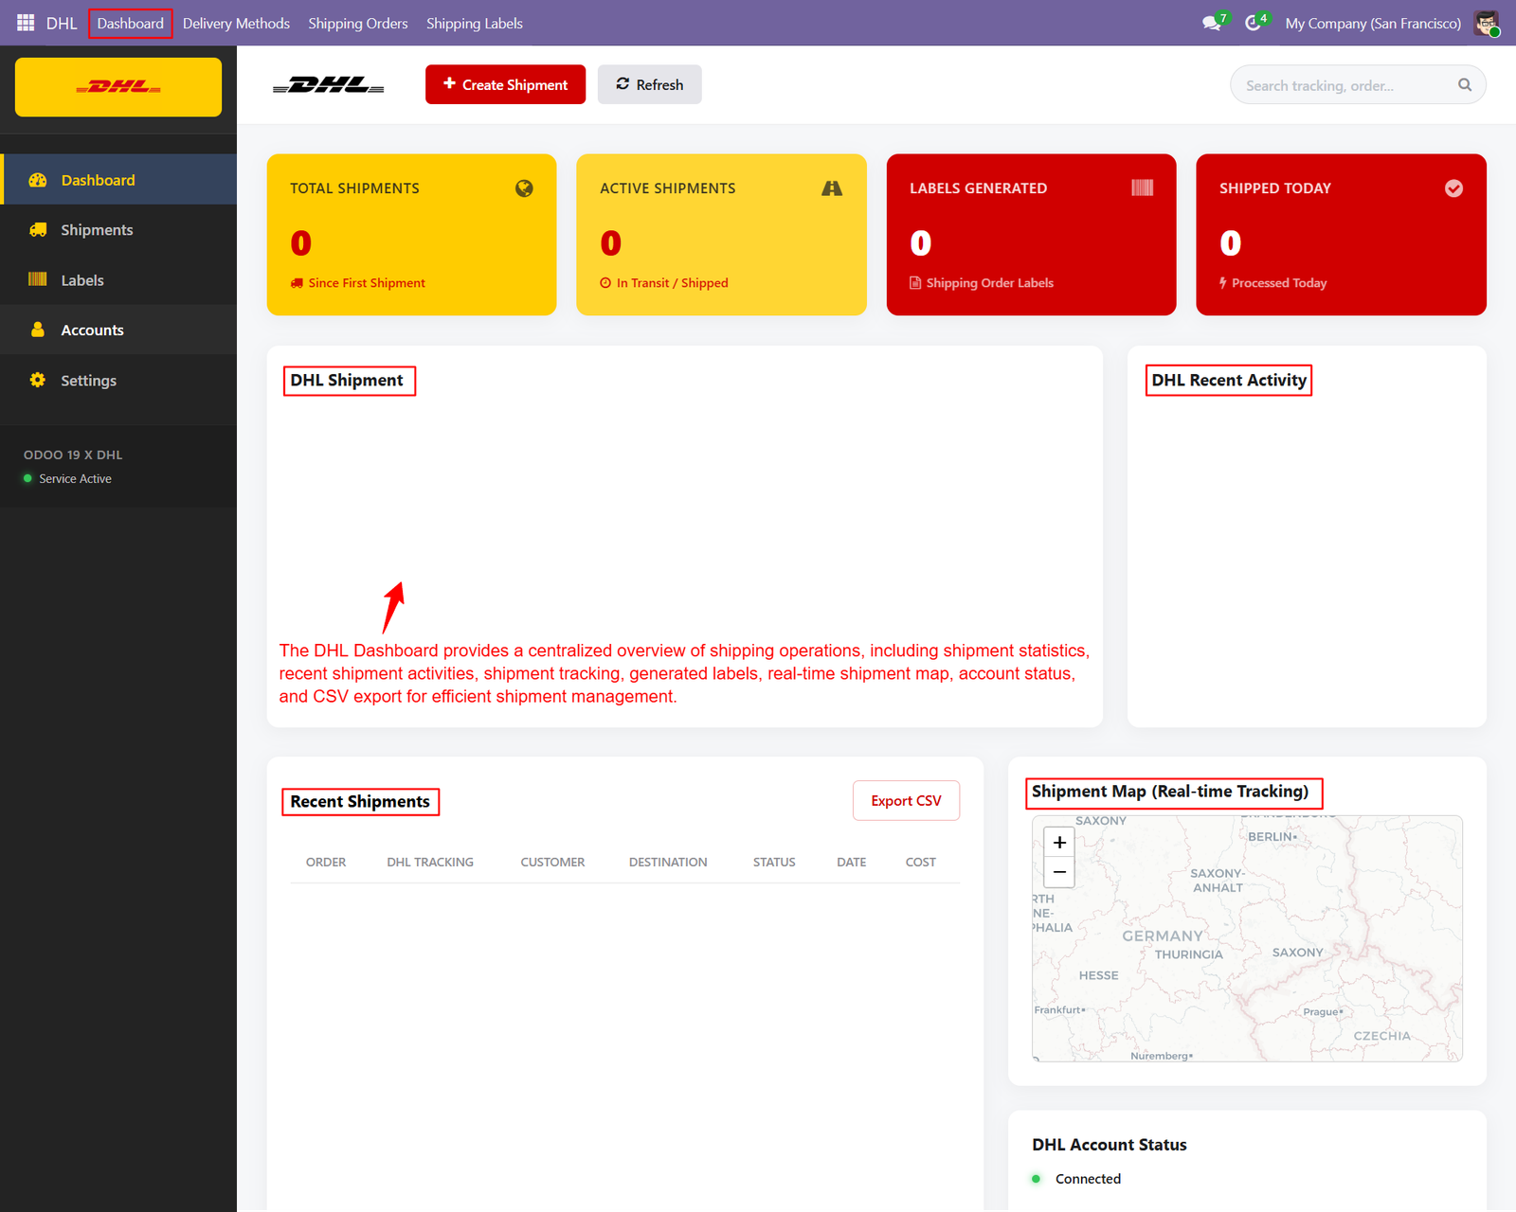Screen dimensions: 1516x1212
Task: Click the Connected account status text
Action: pos(1088,1179)
